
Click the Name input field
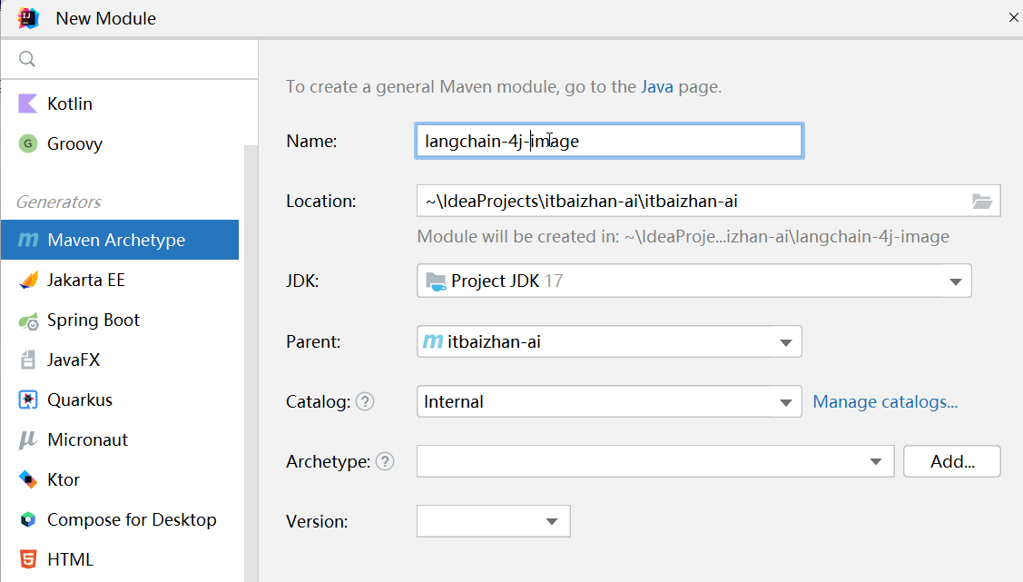[609, 141]
